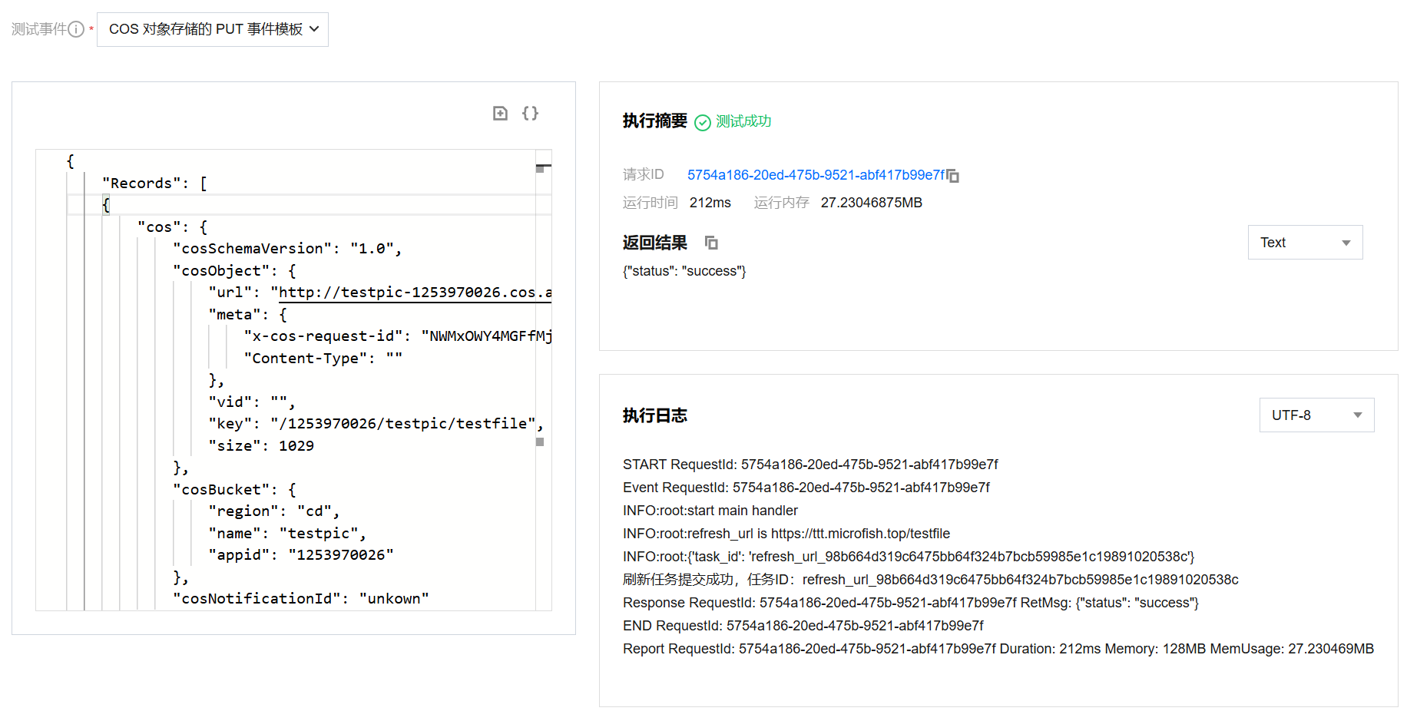The width and height of the screenshot is (1407, 721).
Task: Click the 刷新任务提交成功 log line
Action: point(930,580)
